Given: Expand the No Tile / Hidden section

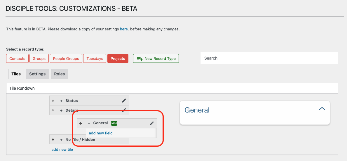Looking at the screenshot, I should coord(61,140).
